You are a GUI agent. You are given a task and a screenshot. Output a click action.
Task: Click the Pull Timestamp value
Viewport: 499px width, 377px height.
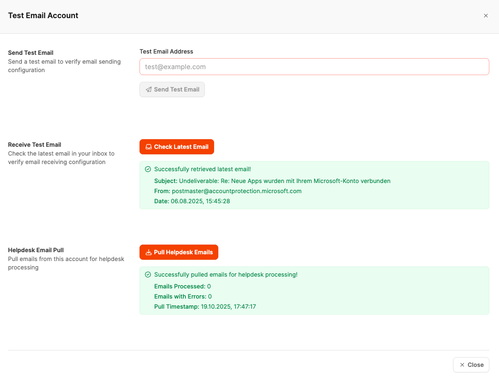pyautogui.click(x=228, y=307)
